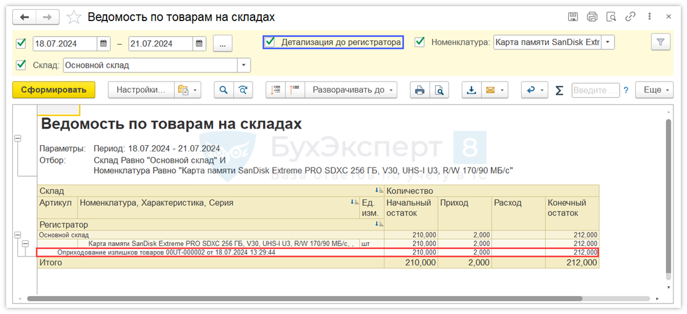The width and height of the screenshot is (687, 314).
Task: Click the send by email envelope icon
Action: point(490,90)
